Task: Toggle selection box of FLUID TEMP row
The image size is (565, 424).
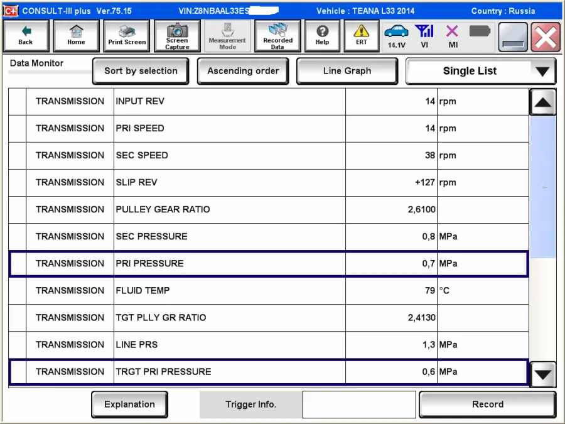Action: 18,291
